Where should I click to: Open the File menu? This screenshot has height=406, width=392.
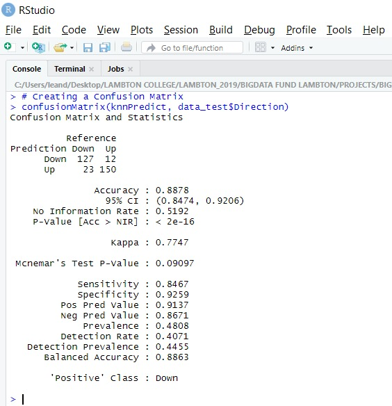click(13, 30)
